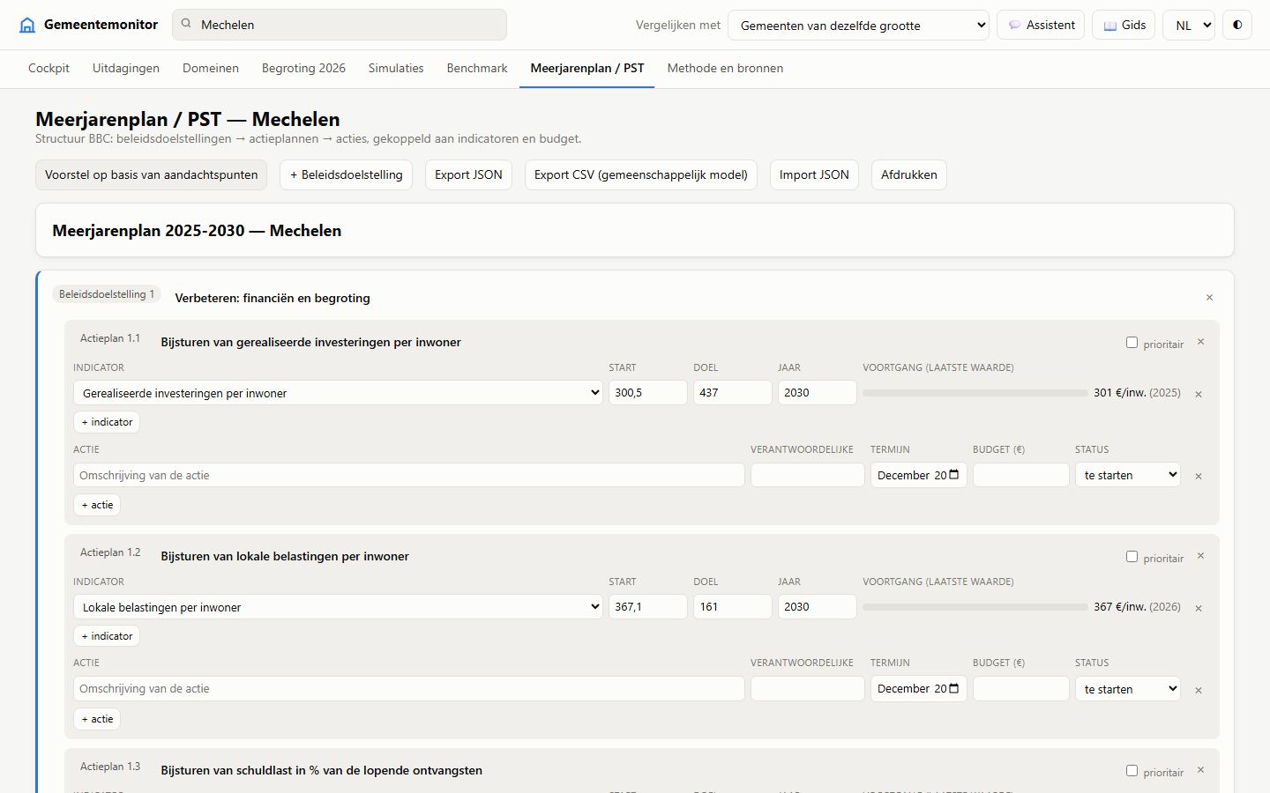This screenshot has height=793, width=1270.
Task: Open the NL language selector
Action: 1189,26
